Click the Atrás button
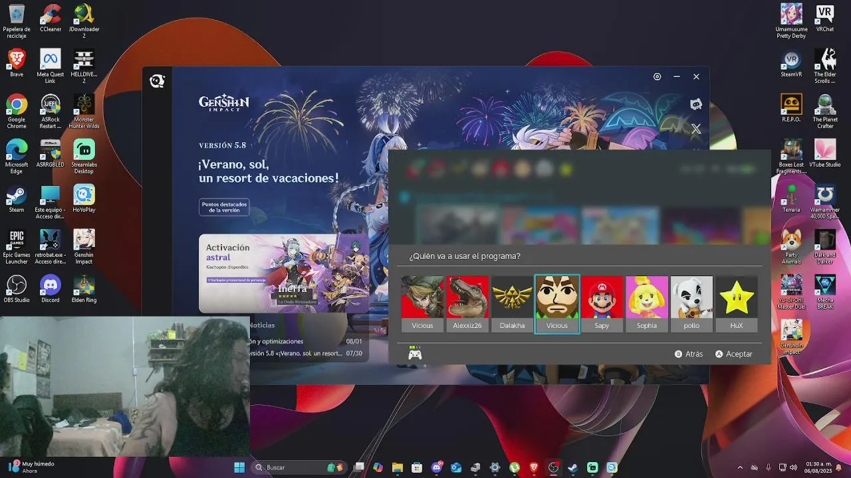The width and height of the screenshot is (851, 478). click(x=689, y=355)
